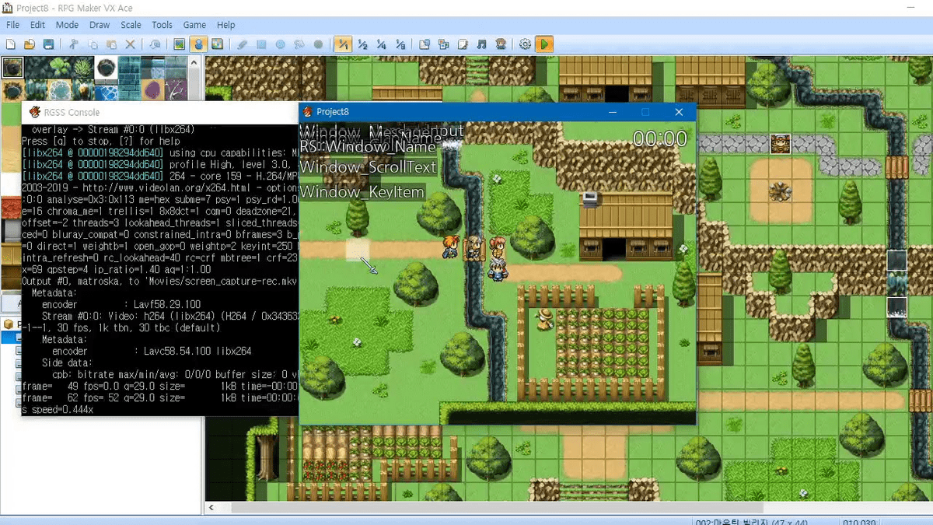Open the Game menu

[194, 25]
